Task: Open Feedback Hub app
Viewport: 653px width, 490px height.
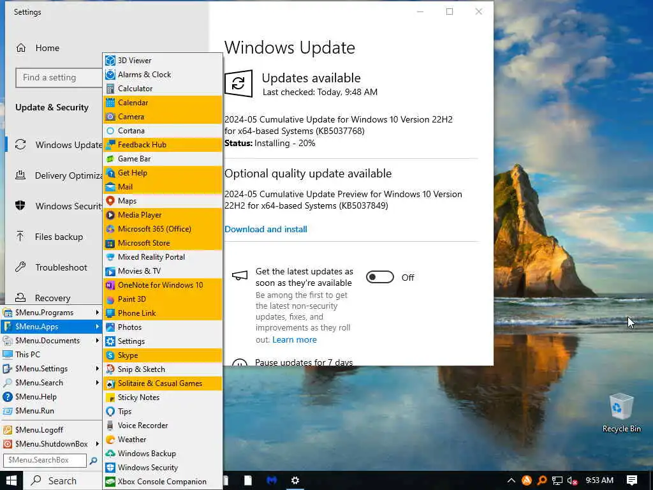Action: coord(163,145)
